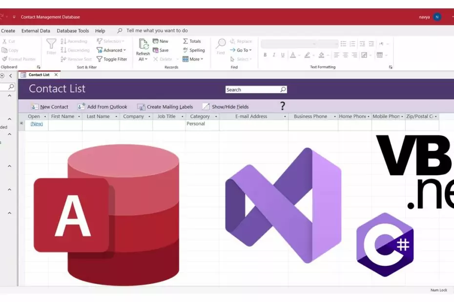Screen dimensions: 454x302
Task: Open Category column filter arrow
Action: [x=216, y=116]
